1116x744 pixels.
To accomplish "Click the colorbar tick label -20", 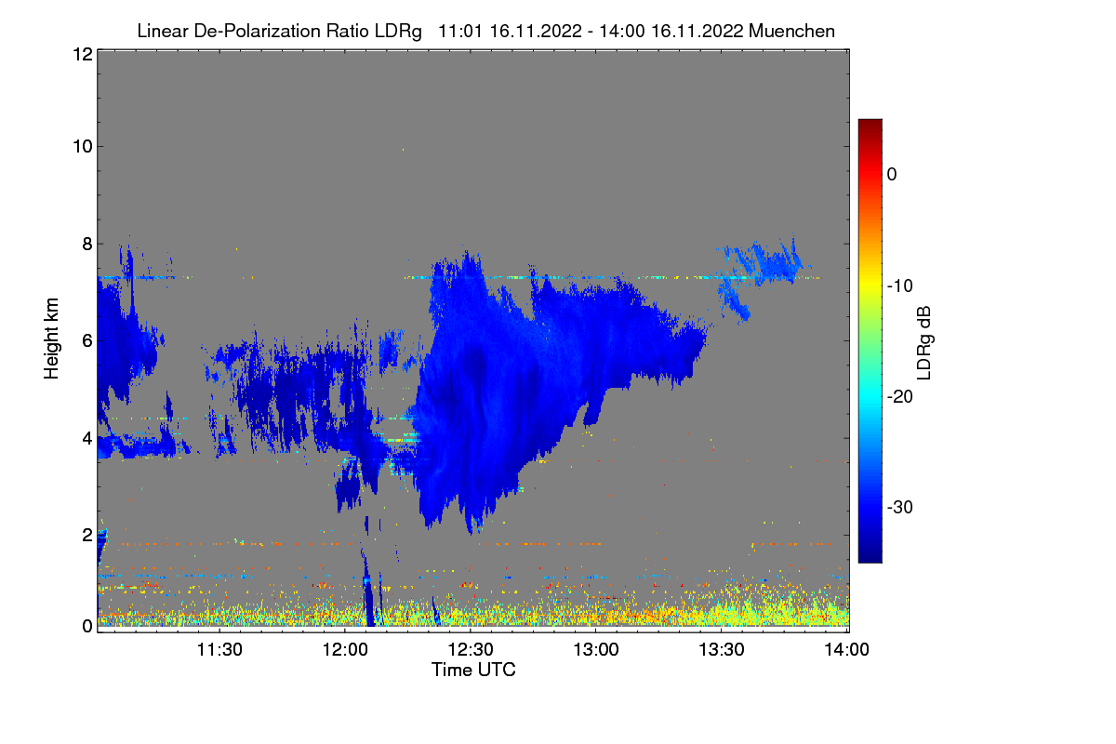I will (899, 396).
